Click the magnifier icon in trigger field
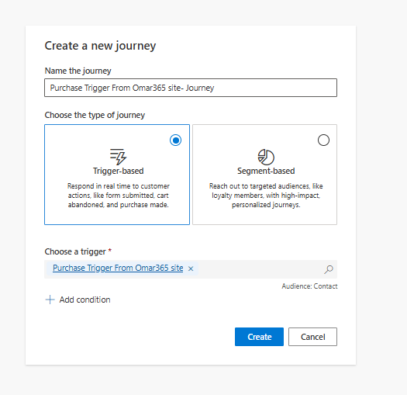Screen dimensions: 407x395 [329, 269]
